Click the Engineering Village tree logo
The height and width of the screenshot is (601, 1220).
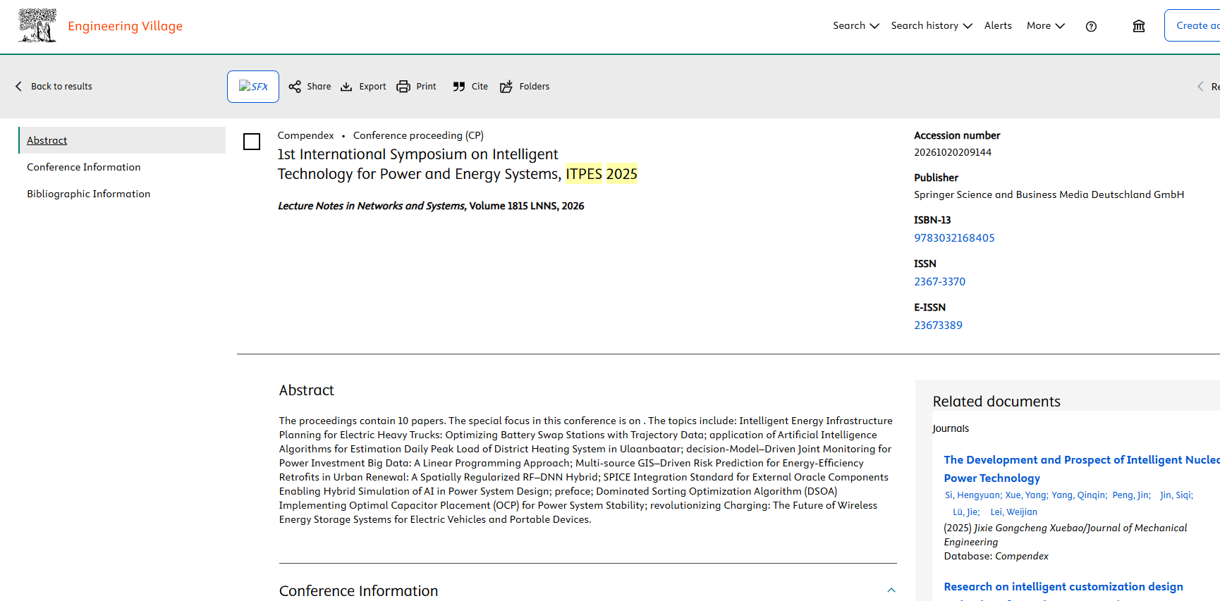pos(37,26)
